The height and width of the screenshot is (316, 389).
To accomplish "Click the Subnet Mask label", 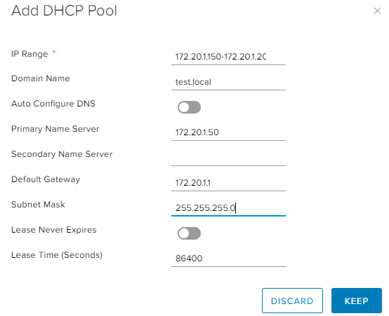I will tap(38, 205).
